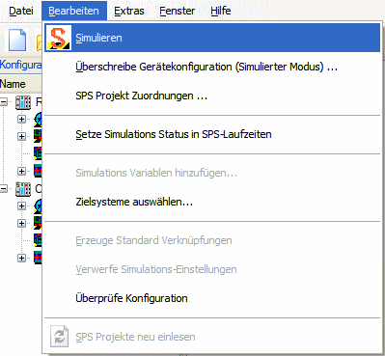385x356 pixels.
Task: Select the rack icon without red markers in tree
Action: [23, 102]
